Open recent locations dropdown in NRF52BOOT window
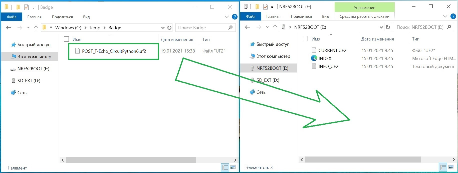Viewport: 458px width, 173px height. (x=267, y=27)
